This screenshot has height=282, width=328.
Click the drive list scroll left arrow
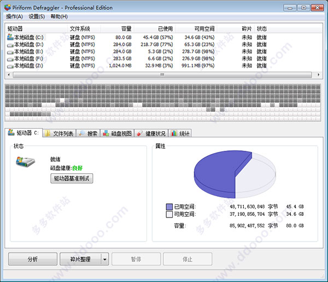(x=9, y=75)
